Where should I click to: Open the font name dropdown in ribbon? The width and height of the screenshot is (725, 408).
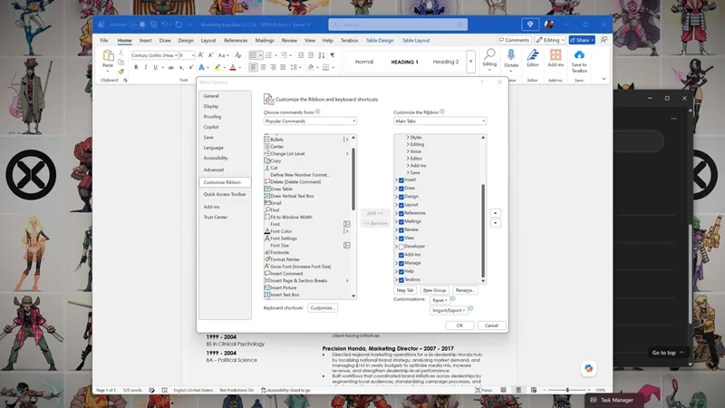click(x=176, y=55)
